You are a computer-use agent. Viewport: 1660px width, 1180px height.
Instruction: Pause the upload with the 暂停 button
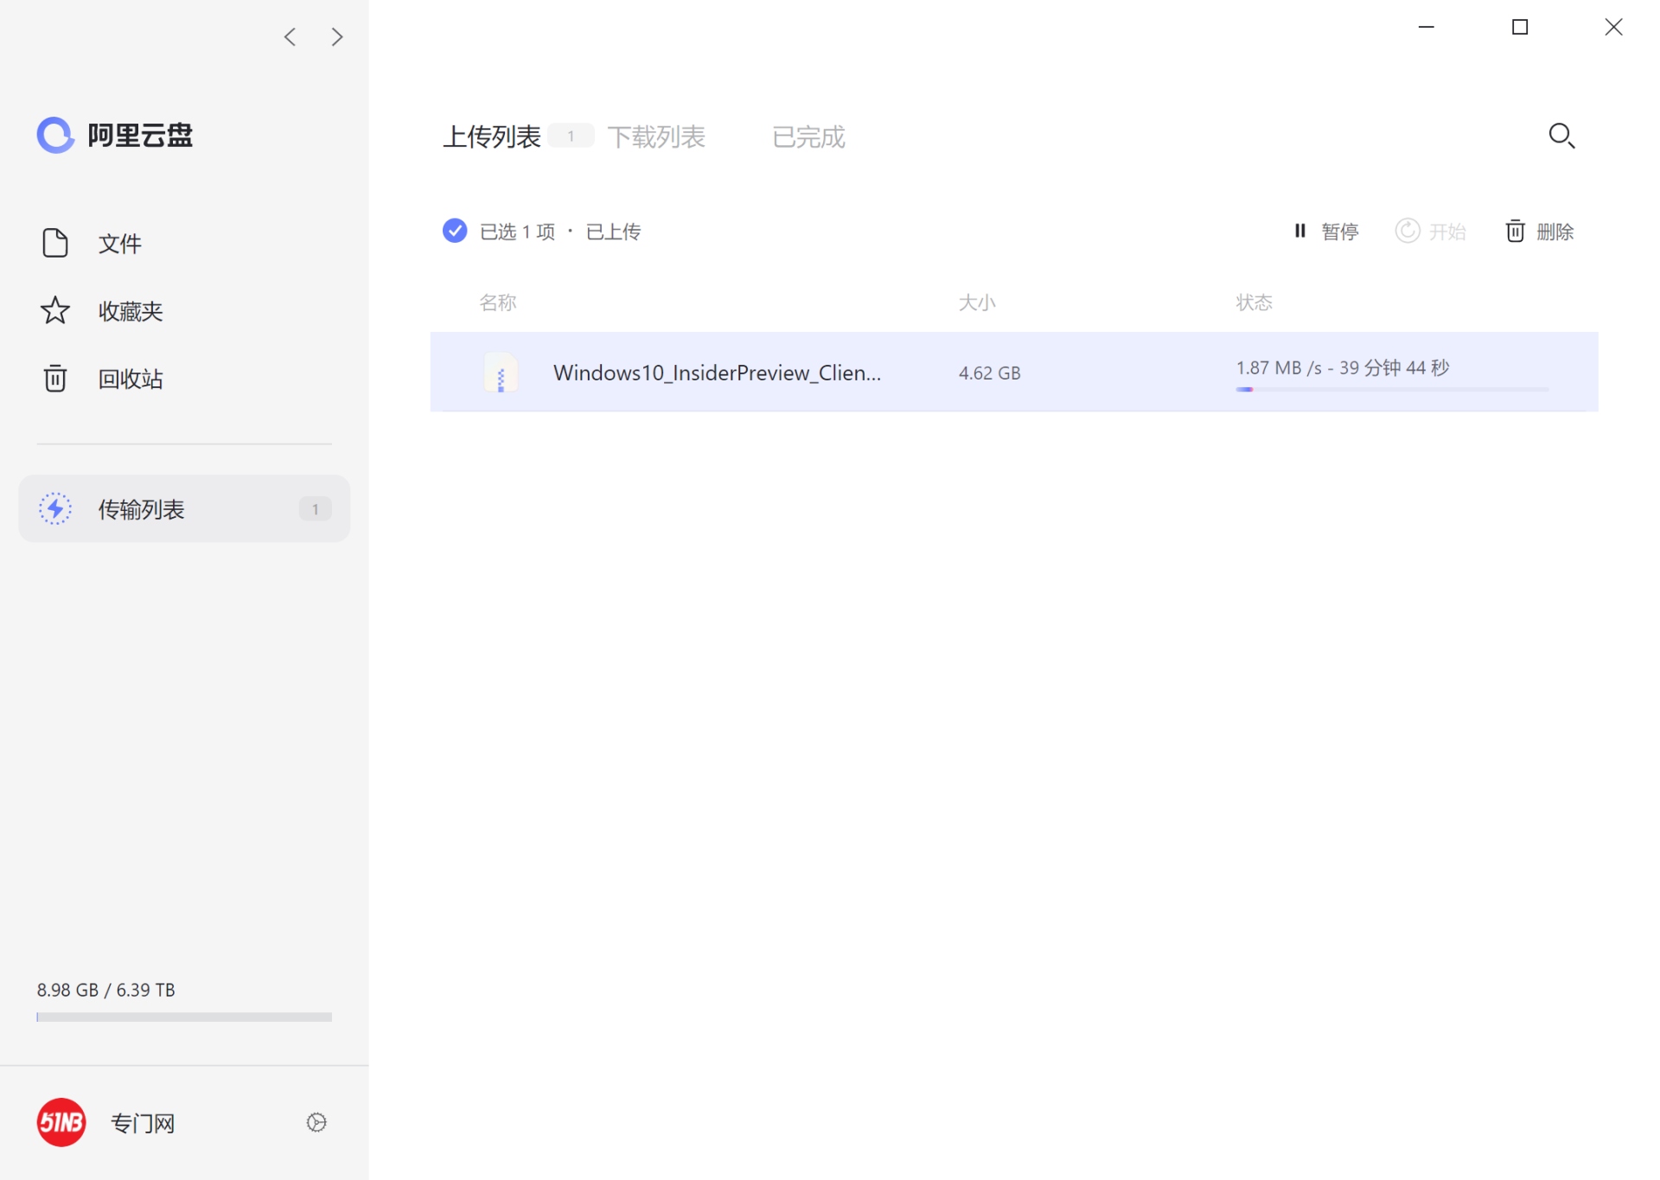1326,231
